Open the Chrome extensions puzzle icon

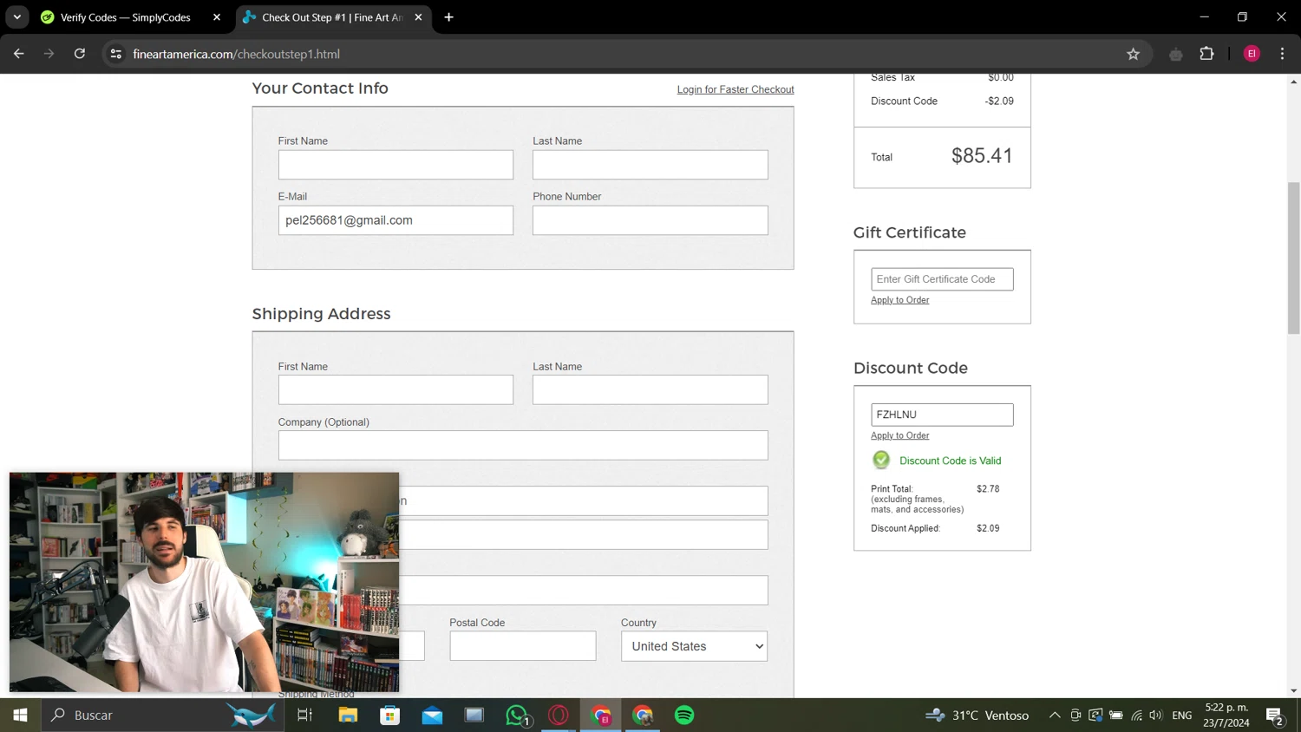click(1206, 54)
